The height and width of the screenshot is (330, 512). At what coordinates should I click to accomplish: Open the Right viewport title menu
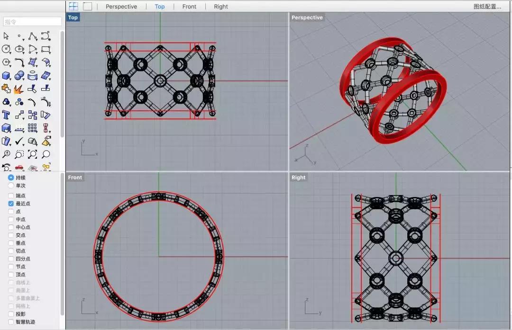pyautogui.click(x=298, y=178)
